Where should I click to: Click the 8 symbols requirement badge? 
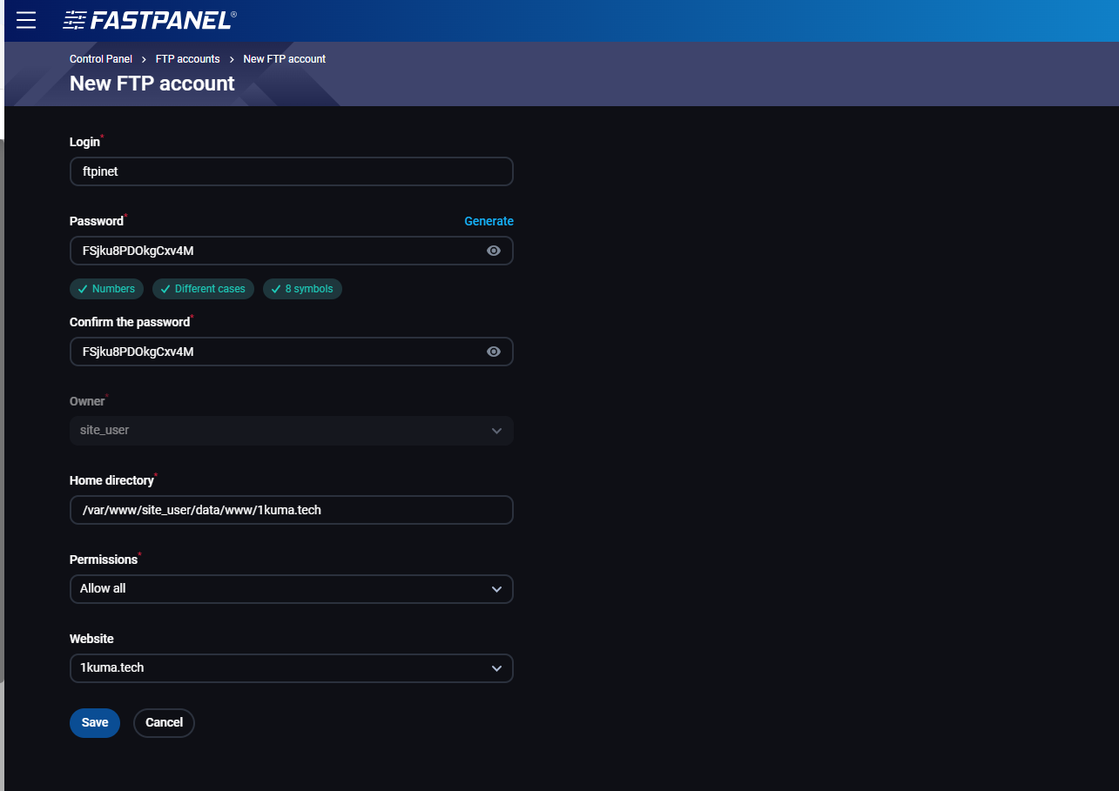pos(302,289)
